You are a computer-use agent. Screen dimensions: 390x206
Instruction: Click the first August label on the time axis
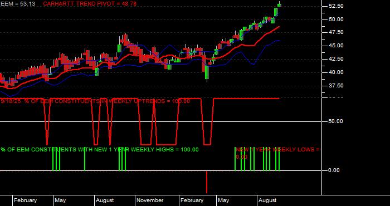pyautogui.click(x=105, y=200)
